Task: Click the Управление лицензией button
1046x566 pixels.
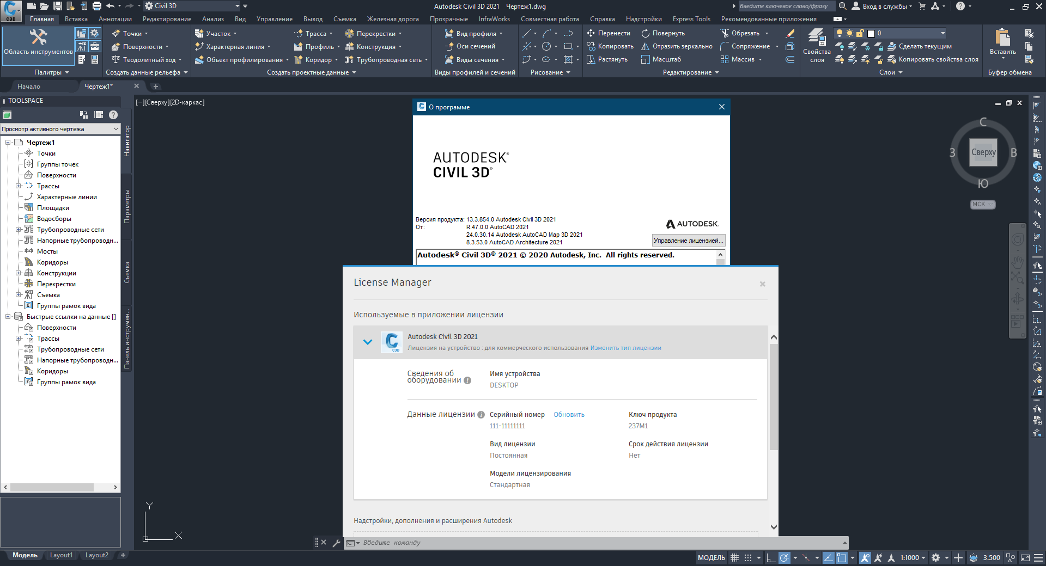Action: point(688,241)
